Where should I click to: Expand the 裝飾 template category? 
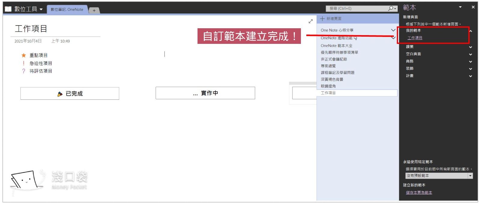click(x=470, y=69)
